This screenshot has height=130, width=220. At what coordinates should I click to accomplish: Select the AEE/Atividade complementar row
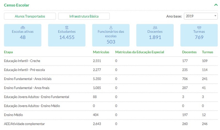point(24,124)
